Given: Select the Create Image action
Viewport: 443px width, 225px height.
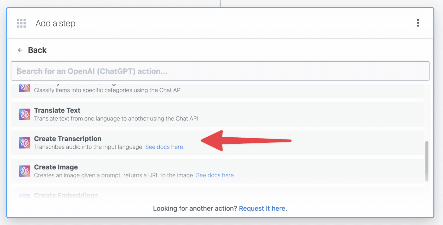Looking at the screenshot, I should 217,172.
